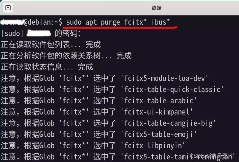The width and height of the screenshot is (239, 162).
Task: Click package name fcitx-table-arabic
Action: (x=159, y=101)
